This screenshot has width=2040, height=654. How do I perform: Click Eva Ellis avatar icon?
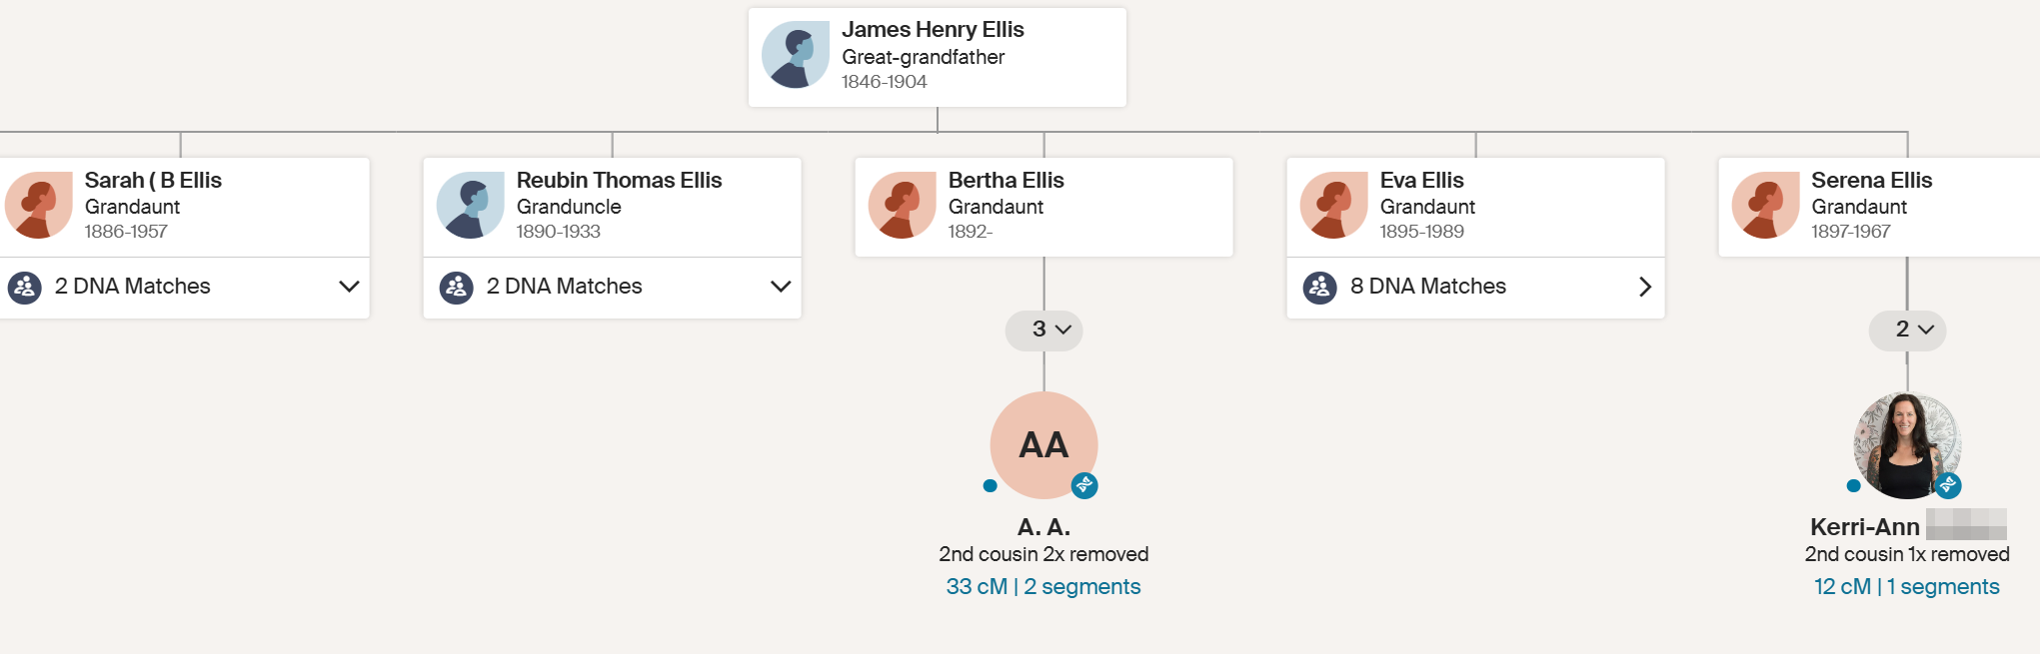click(x=1334, y=205)
